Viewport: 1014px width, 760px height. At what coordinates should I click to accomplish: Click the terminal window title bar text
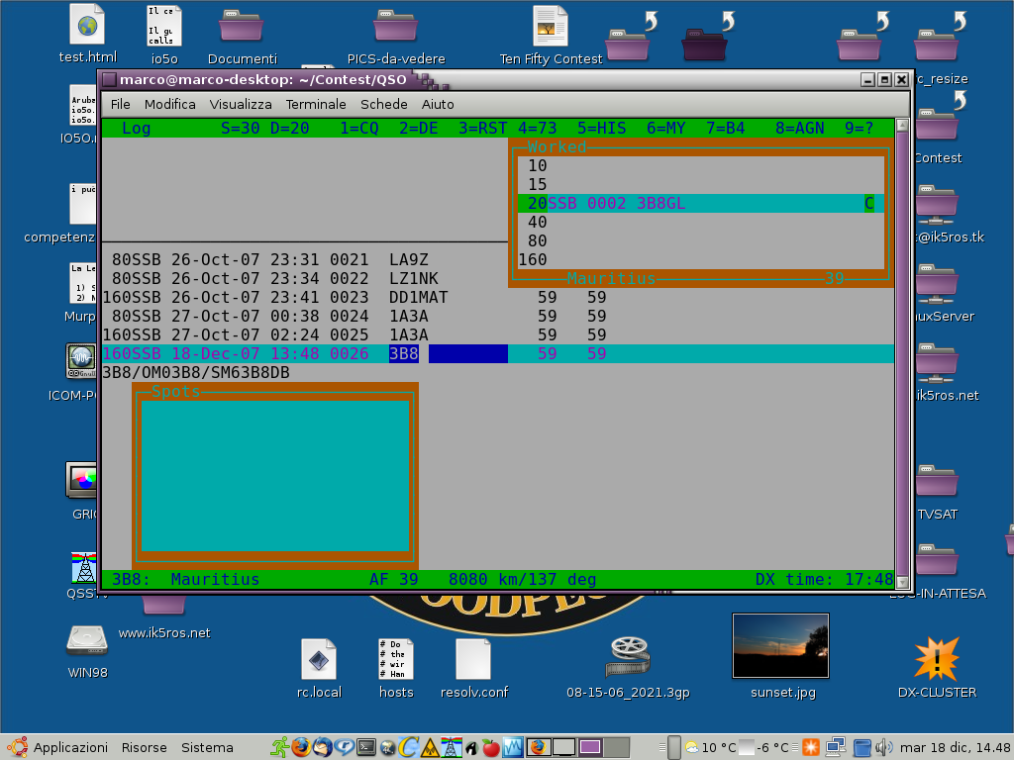263,79
